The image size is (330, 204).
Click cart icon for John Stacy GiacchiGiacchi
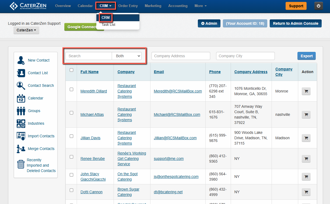click(306, 177)
